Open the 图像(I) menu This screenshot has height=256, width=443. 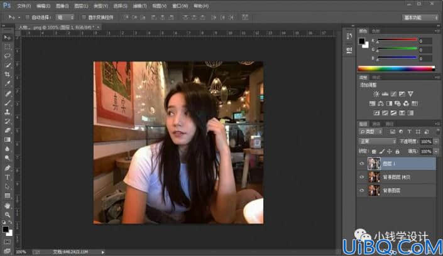[62, 6]
